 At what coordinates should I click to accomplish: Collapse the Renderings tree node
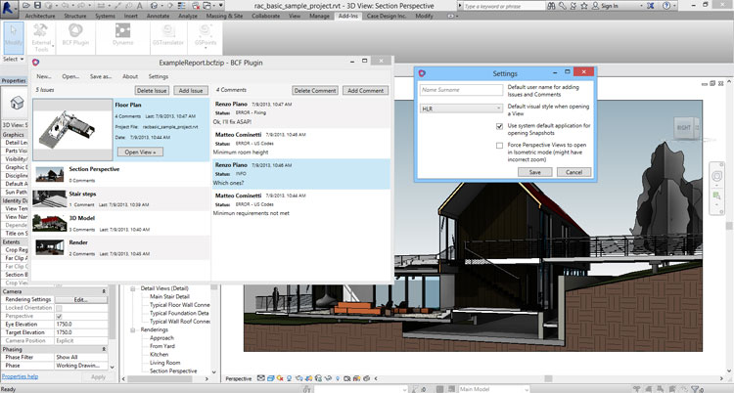click(x=133, y=329)
